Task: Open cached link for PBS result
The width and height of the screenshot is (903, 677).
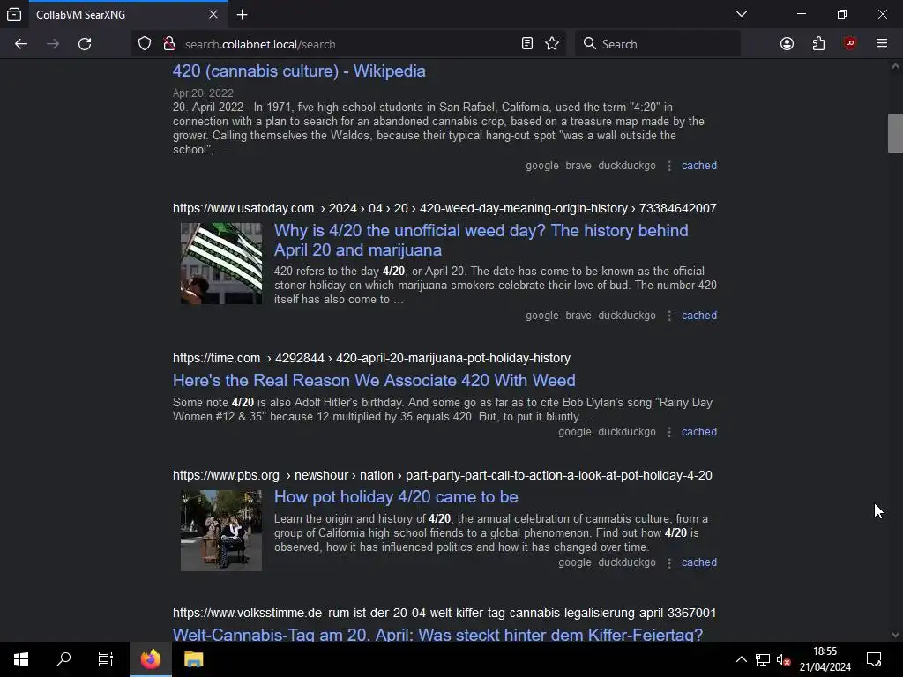Action: click(x=699, y=562)
